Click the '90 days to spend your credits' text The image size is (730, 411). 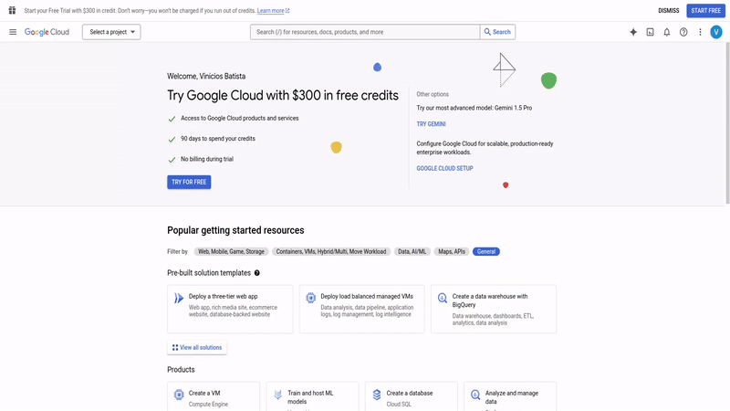[218, 139]
